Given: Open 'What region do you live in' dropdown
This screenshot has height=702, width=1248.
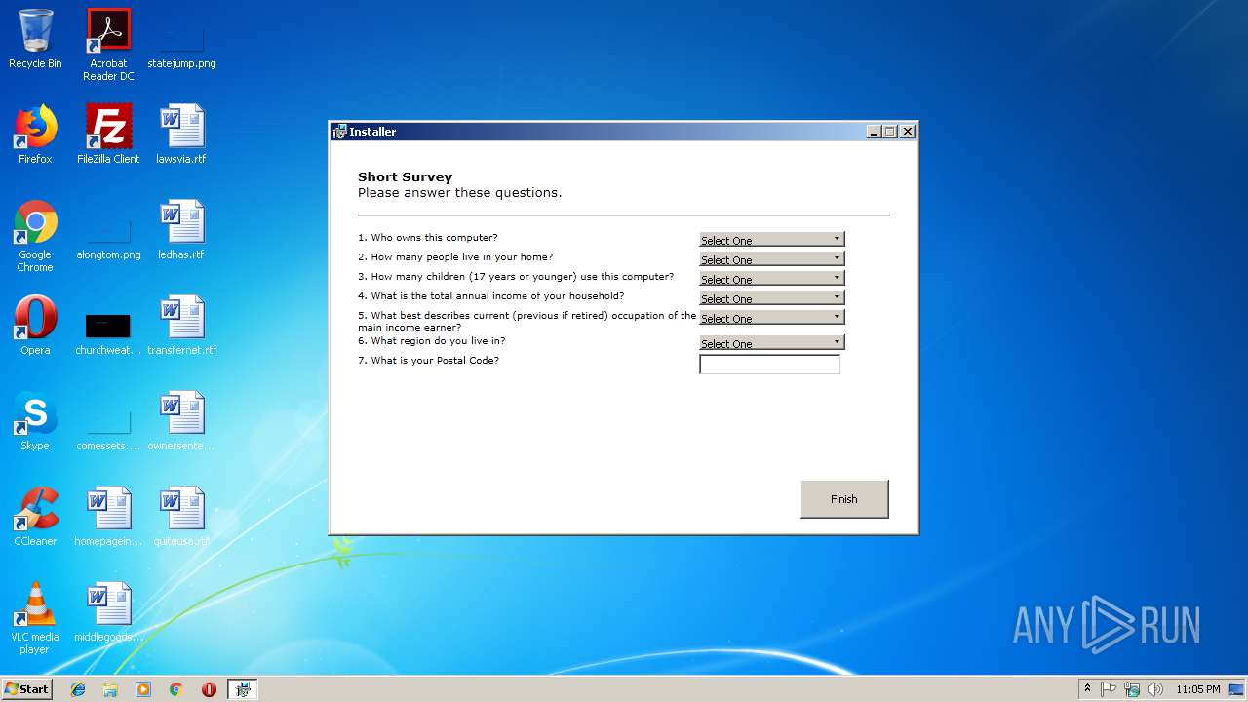Looking at the screenshot, I should (771, 343).
